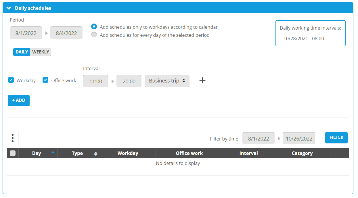Choose add schedules for every day option

94,35
